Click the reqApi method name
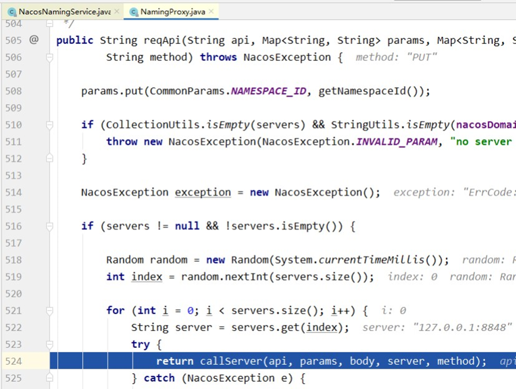The image size is (516, 389). (163, 40)
